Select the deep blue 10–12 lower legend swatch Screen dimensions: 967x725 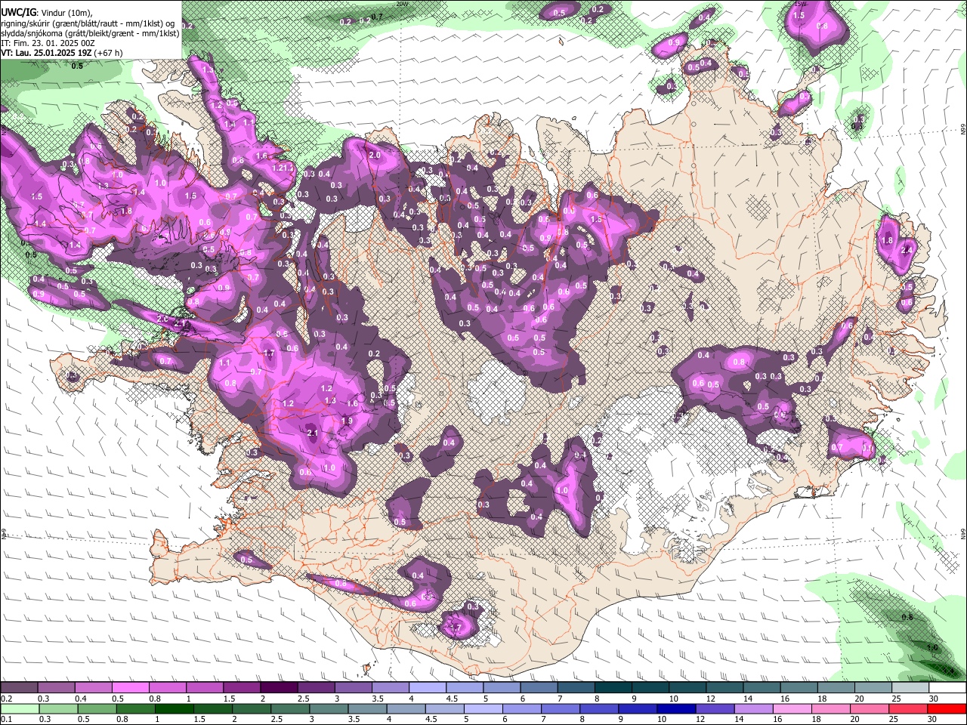tap(678, 708)
